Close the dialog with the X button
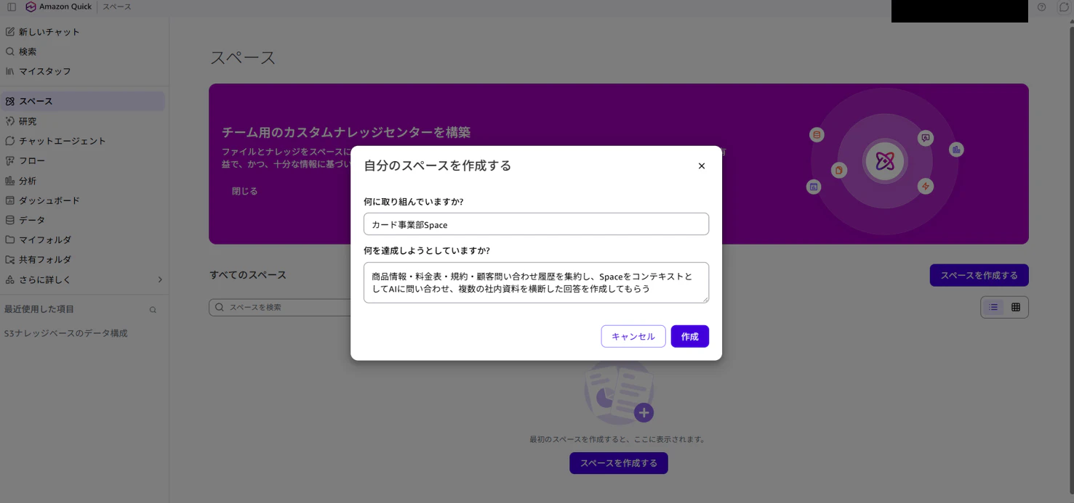 point(702,166)
